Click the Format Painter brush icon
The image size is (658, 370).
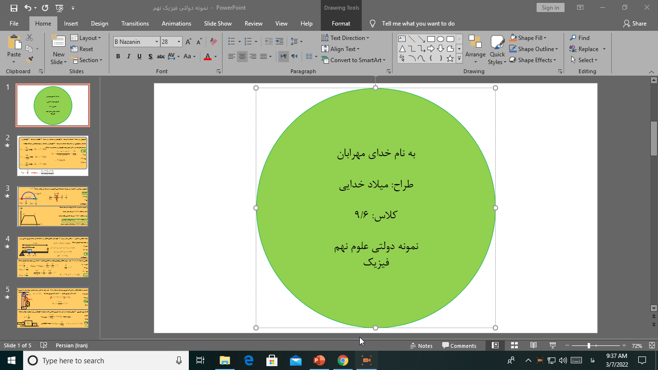pos(30,60)
